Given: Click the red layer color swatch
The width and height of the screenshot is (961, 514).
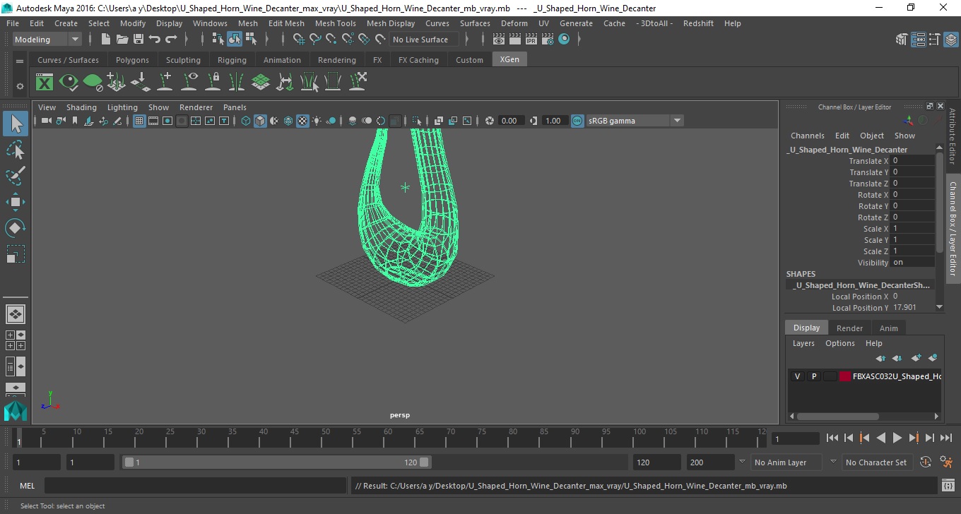Looking at the screenshot, I should pos(845,376).
